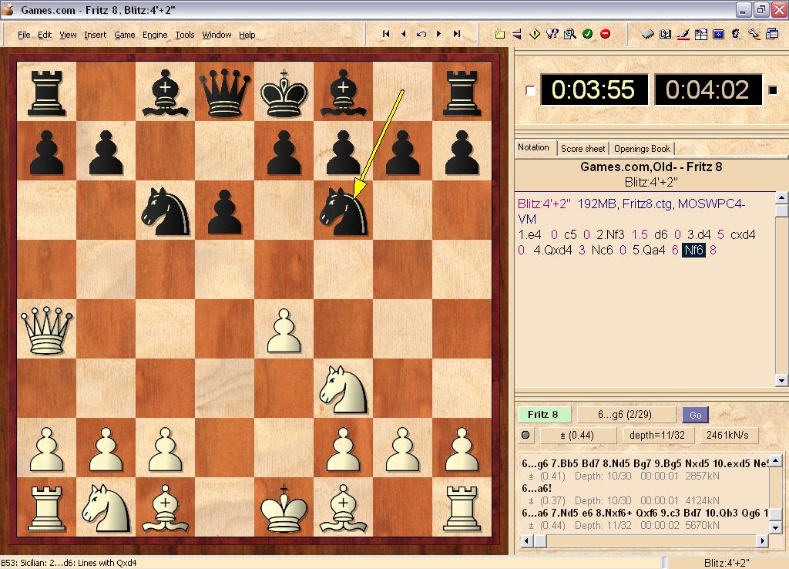
Task: Select move 4.Qxd4 in notation
Action: (x=552, y=251)
